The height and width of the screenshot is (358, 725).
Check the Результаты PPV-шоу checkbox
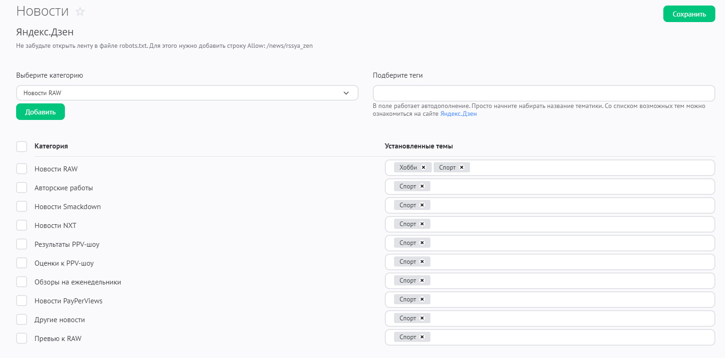[x=22, y=244]
